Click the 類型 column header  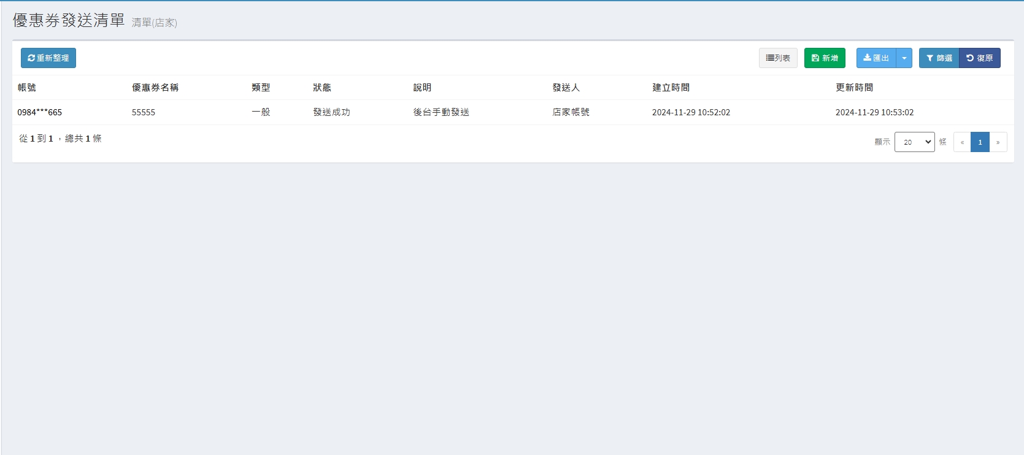click(x=261, y=88)
